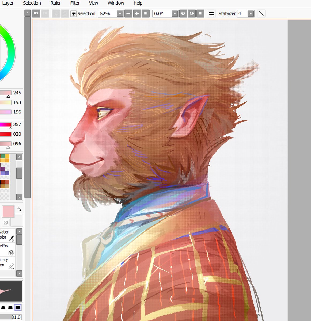The width and height of the screenshot is (311, 321).
Task: Choose the rounded bell brush edge shape
Action: (x=3, y=307)
